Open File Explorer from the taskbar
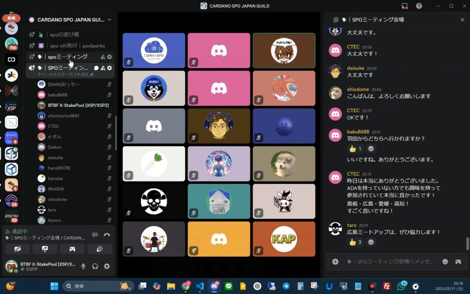470x294 pixels. click(x=171, y=286)
